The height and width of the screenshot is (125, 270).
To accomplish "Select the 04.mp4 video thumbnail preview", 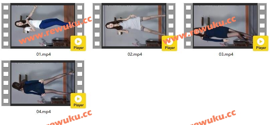I will (43, 83).
